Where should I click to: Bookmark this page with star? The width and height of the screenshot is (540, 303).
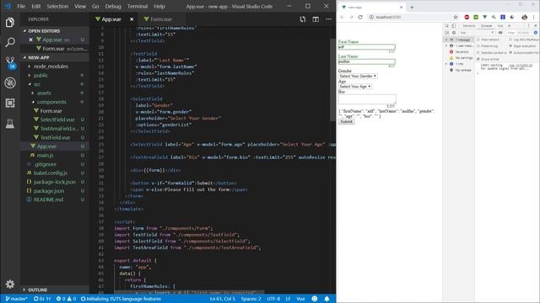[x=456, y=17]
